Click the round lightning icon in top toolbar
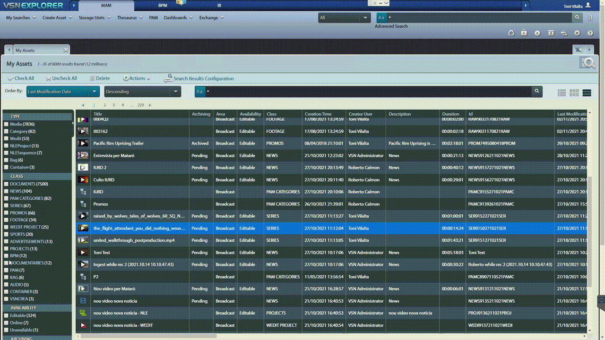605x340 pixels. [x=537, y=33]
